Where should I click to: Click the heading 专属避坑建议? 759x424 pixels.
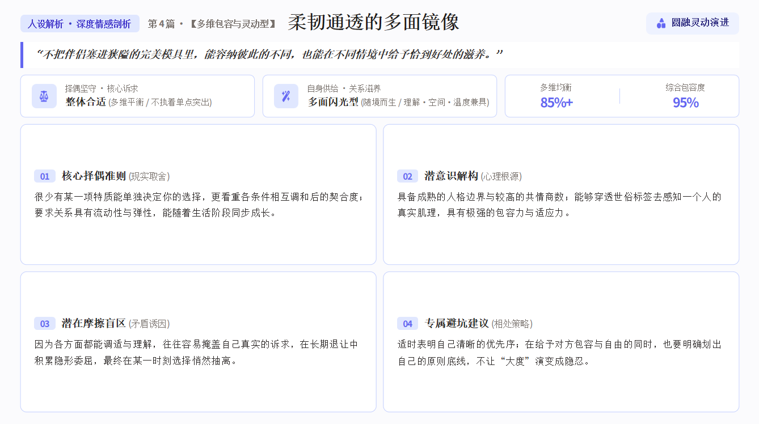pyautogui.click(x=457, y=323)
